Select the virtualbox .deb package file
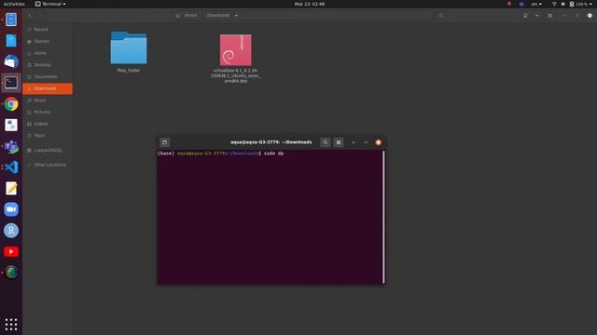The width and height of the screenshot is (597, 335). coord(236,50)
